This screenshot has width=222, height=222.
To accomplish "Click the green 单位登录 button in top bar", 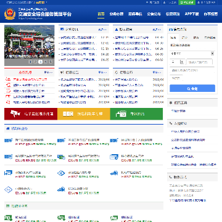I will pos(187,2).
